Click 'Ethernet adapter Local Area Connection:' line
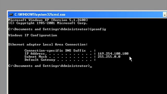 (x=48, y=44)
